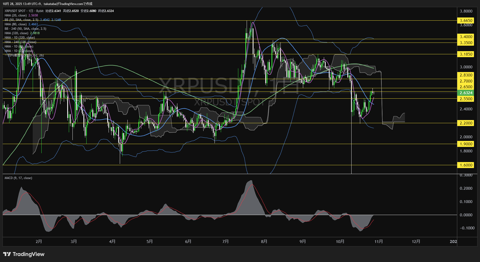Viewport: 480px width, 262px height.
Task: Click the HMA (320, close) legend entry
Action: pos(16,33)
